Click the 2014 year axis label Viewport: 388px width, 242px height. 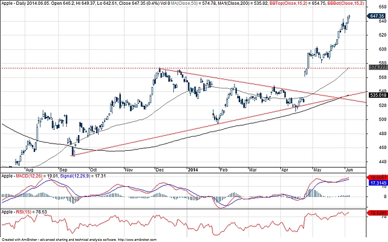192,170
